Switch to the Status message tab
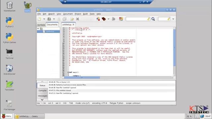 point(42,85)
